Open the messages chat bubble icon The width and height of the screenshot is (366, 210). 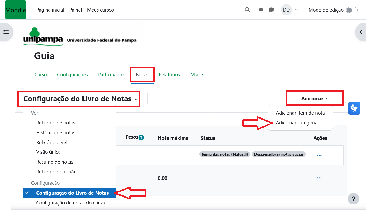271,10
